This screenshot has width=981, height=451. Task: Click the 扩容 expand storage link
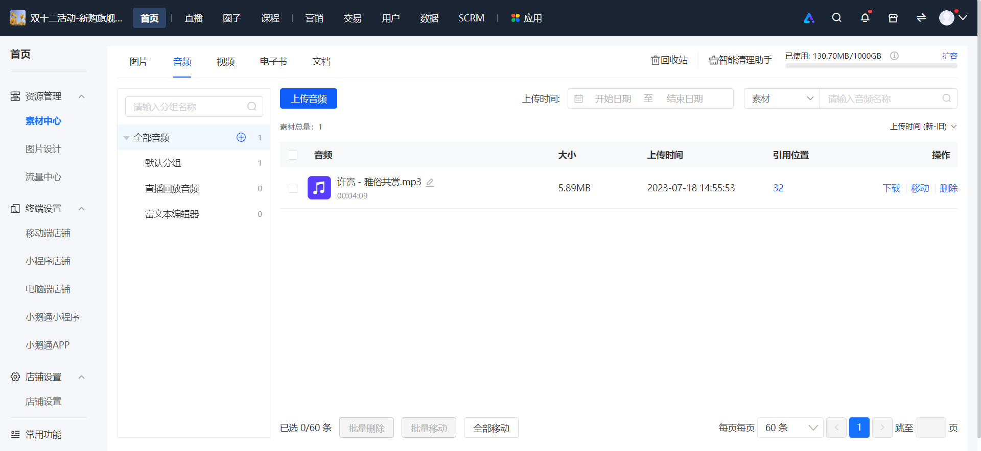(950, 56)
